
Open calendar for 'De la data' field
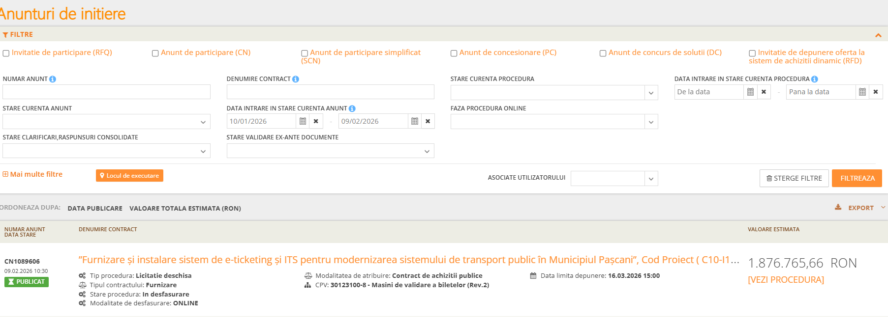(x=750, y=92)
